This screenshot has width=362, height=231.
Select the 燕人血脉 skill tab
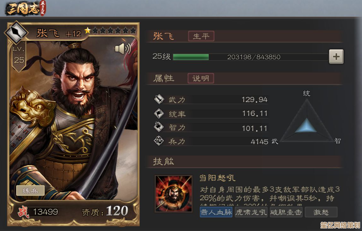coord(216,212)
